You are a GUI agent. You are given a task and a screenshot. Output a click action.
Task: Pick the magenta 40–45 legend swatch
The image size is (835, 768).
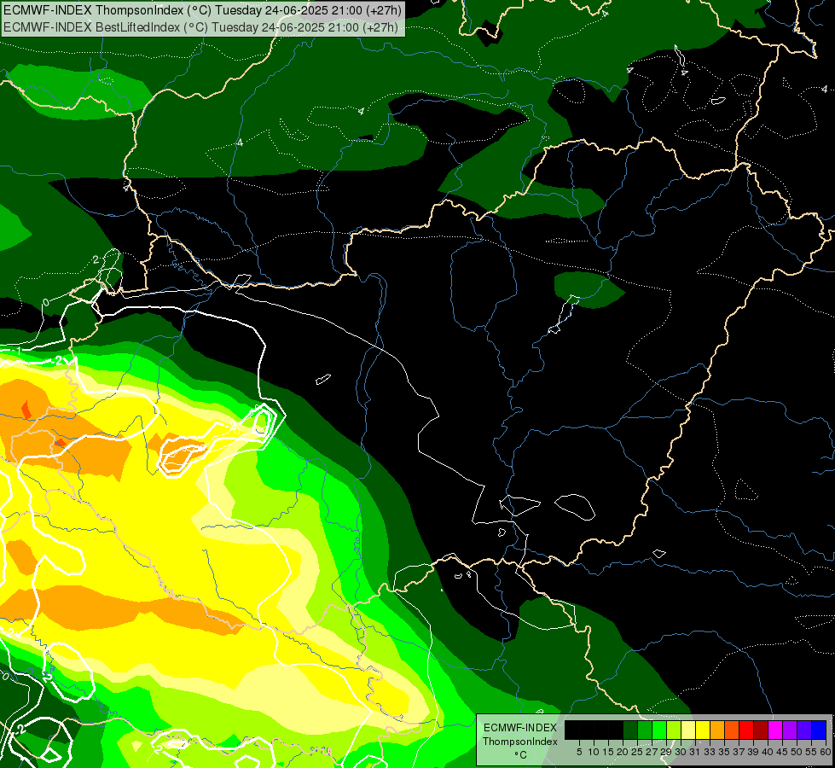(x=775, y=730)
